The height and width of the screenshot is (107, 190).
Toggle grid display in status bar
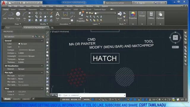[93, 100]
